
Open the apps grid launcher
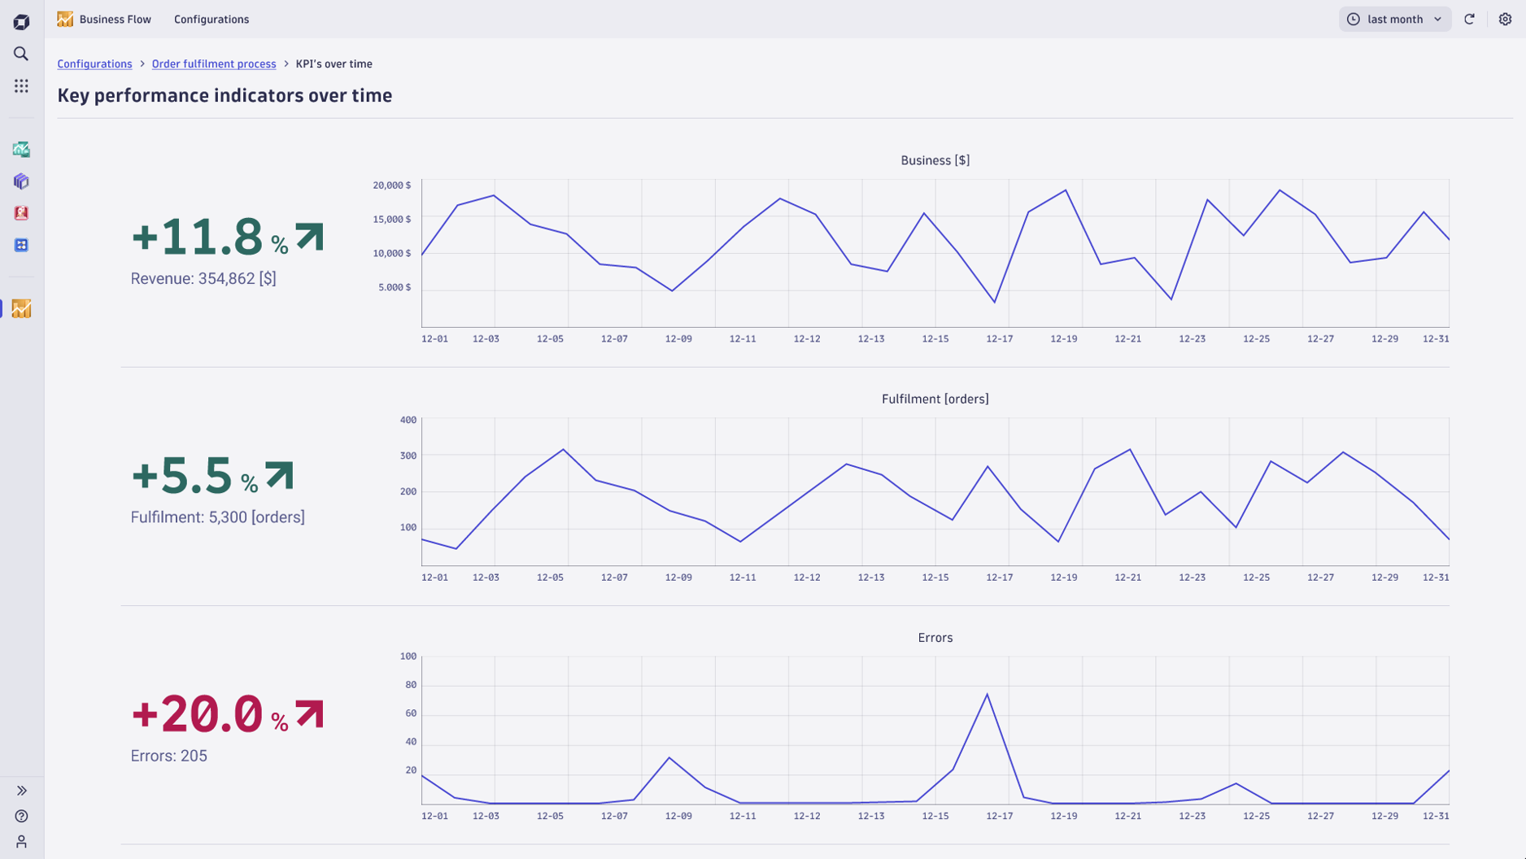click(x=21, y=85)
